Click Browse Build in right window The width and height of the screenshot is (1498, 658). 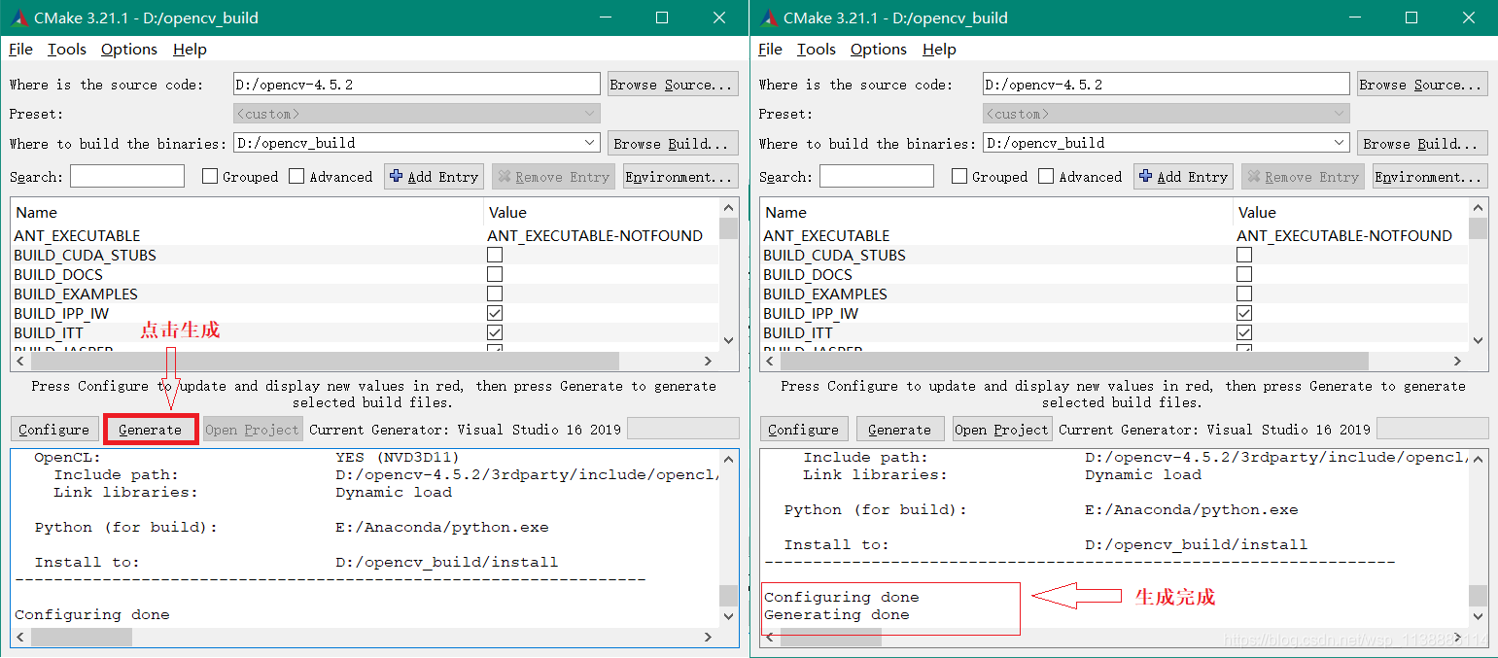coord(1422,143)
